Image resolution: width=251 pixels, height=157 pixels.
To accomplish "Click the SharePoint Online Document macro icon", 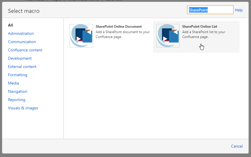I will (x=81, y=36).
